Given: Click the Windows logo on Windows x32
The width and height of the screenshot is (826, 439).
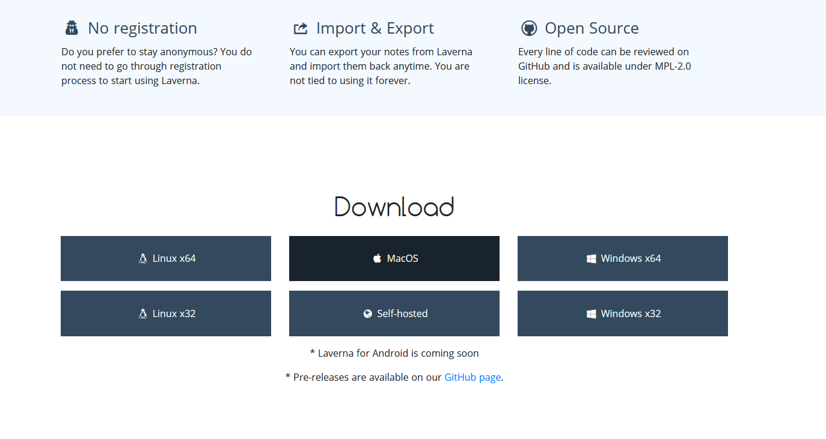Looking at the screenshot, I should pyautogui.click(x=592, y=314).
